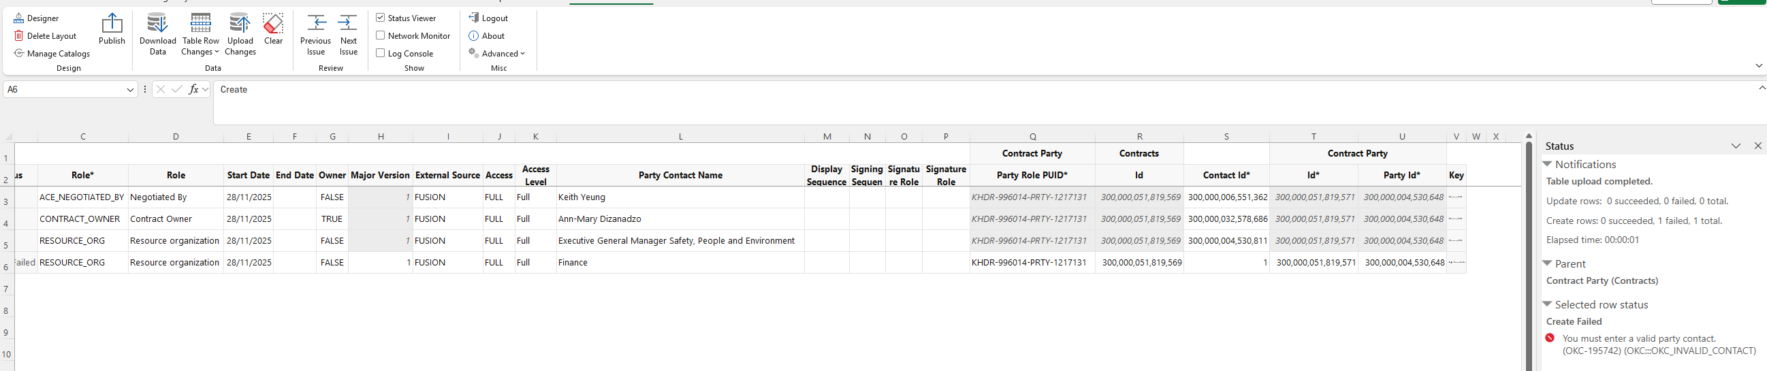Collapse the Selected row status section
This screenshot has height=371, width=1767.
point(1547,304)
